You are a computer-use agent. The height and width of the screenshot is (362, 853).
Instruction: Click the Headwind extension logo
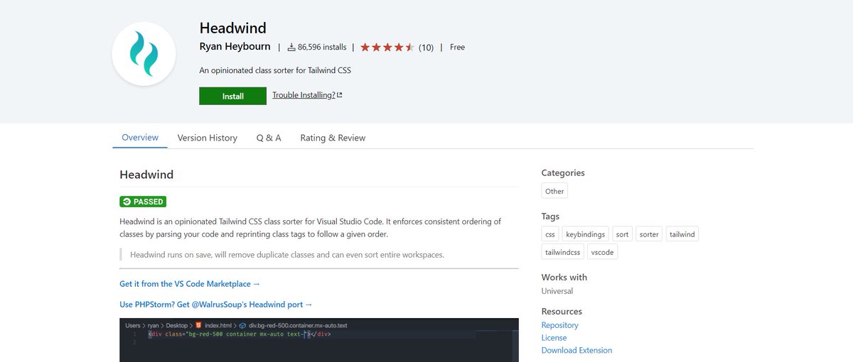click(144, 54)
